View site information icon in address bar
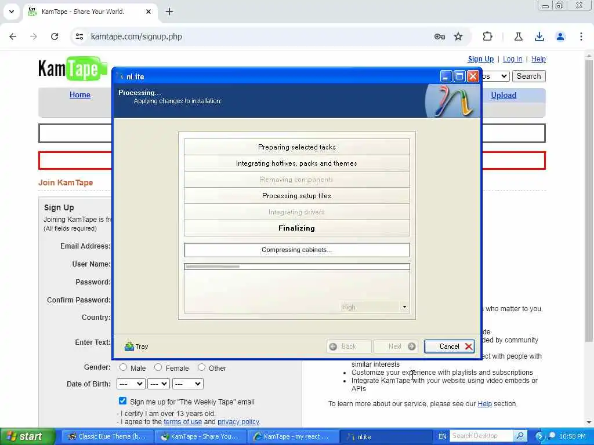 [x=79, y=37]
